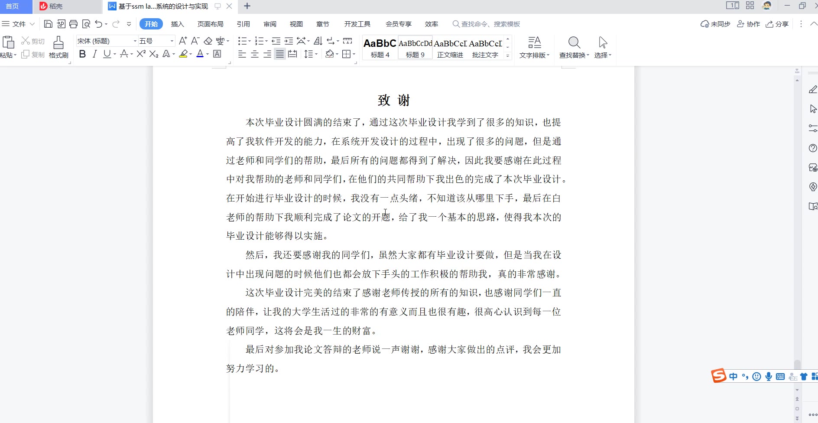Save the document with the save icon

coord(48,24)
